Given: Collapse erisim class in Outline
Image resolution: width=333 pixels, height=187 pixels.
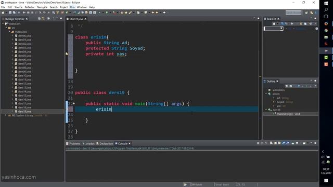Looking at the screenshot, I should pos(266,94).
